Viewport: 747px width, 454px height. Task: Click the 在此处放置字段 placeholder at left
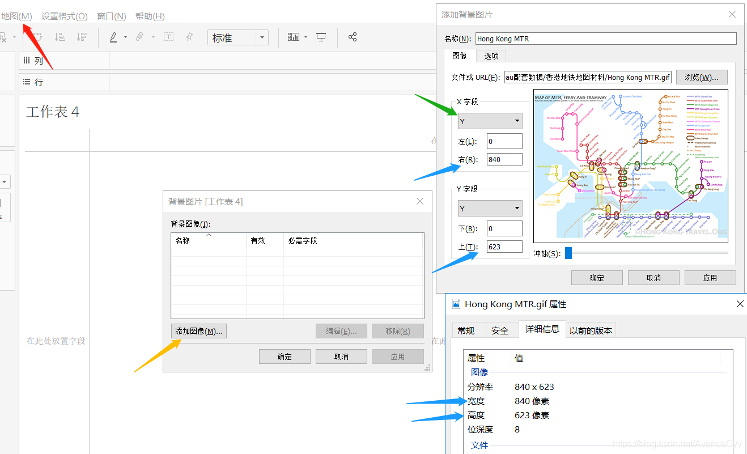(x=56, y=341)
